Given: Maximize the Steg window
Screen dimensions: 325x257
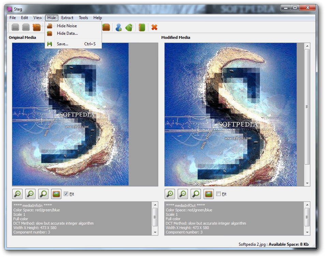Looking at the screenshot, I should click(295, 8).
